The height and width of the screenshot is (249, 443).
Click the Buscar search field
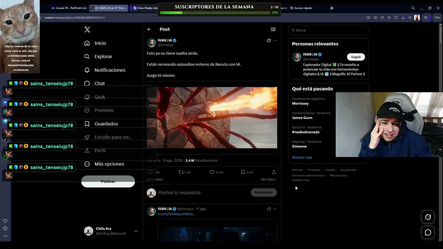(x=328, y=30)
